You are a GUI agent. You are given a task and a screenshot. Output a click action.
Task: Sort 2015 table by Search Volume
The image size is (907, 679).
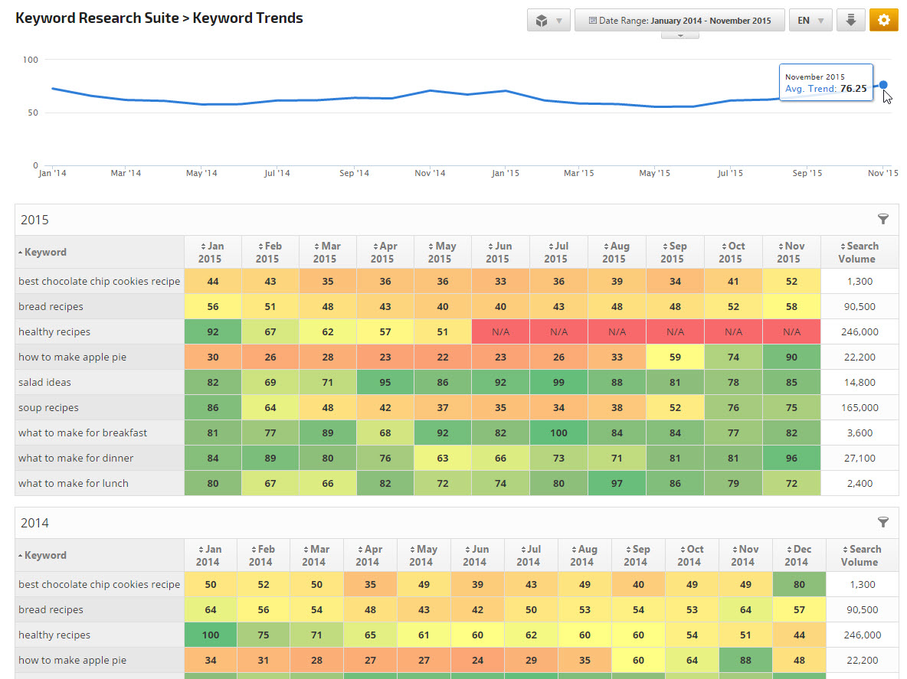click(x=859, y=253)
